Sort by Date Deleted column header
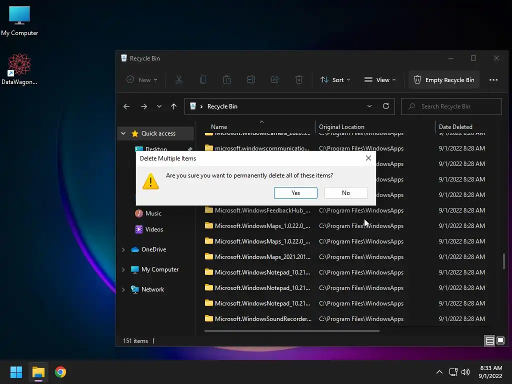This screenshot has width=512, height=384. (455, 126)
